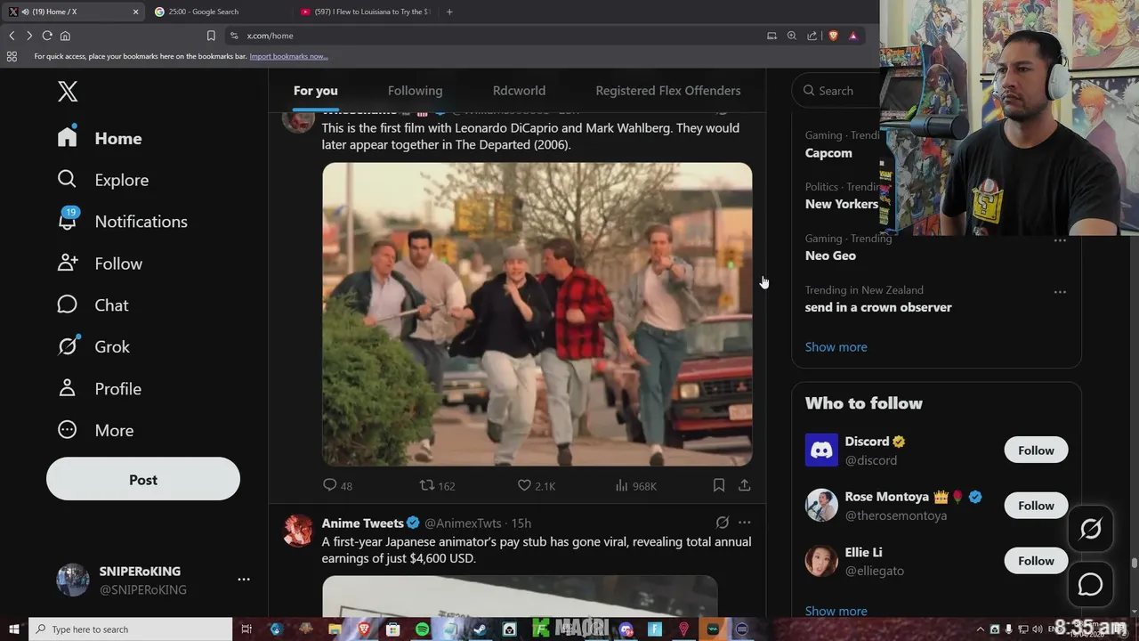Open Anime Tweets profile name
The image size is (1139, 641).
pyautogui.click(x=363, y=523)
